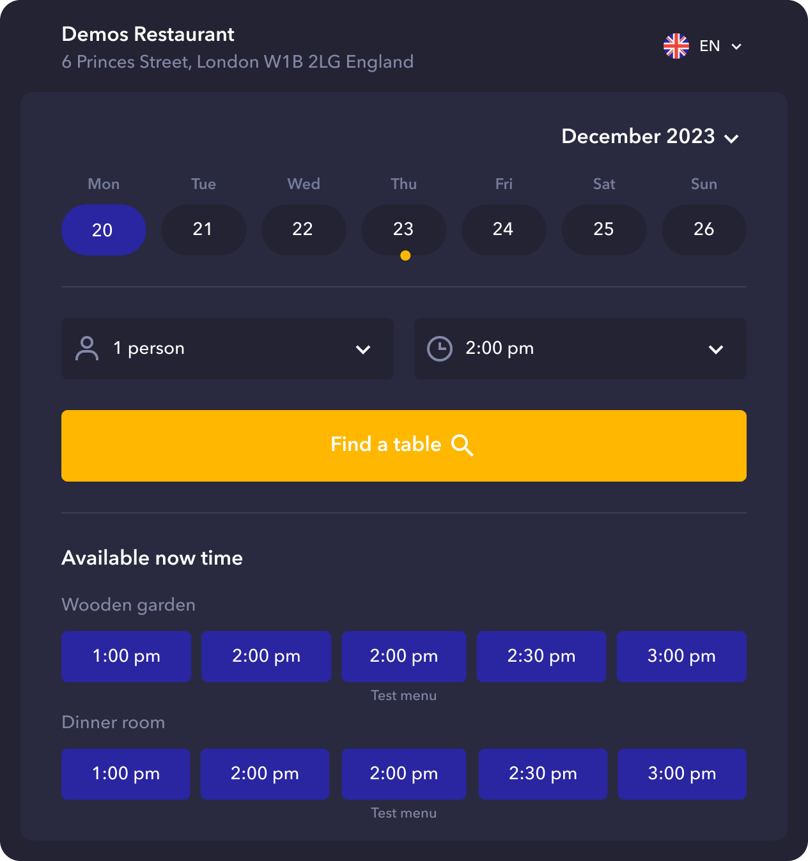Click the Demos Restaurant title
This screenshot has width=808, height=861.
[148, 34]
